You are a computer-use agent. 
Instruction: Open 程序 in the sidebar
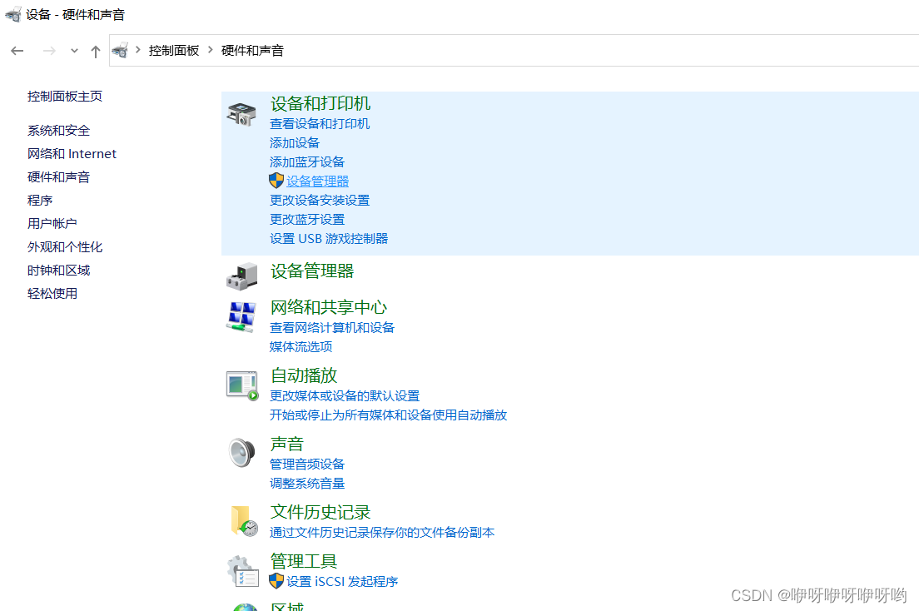(40, 201)
